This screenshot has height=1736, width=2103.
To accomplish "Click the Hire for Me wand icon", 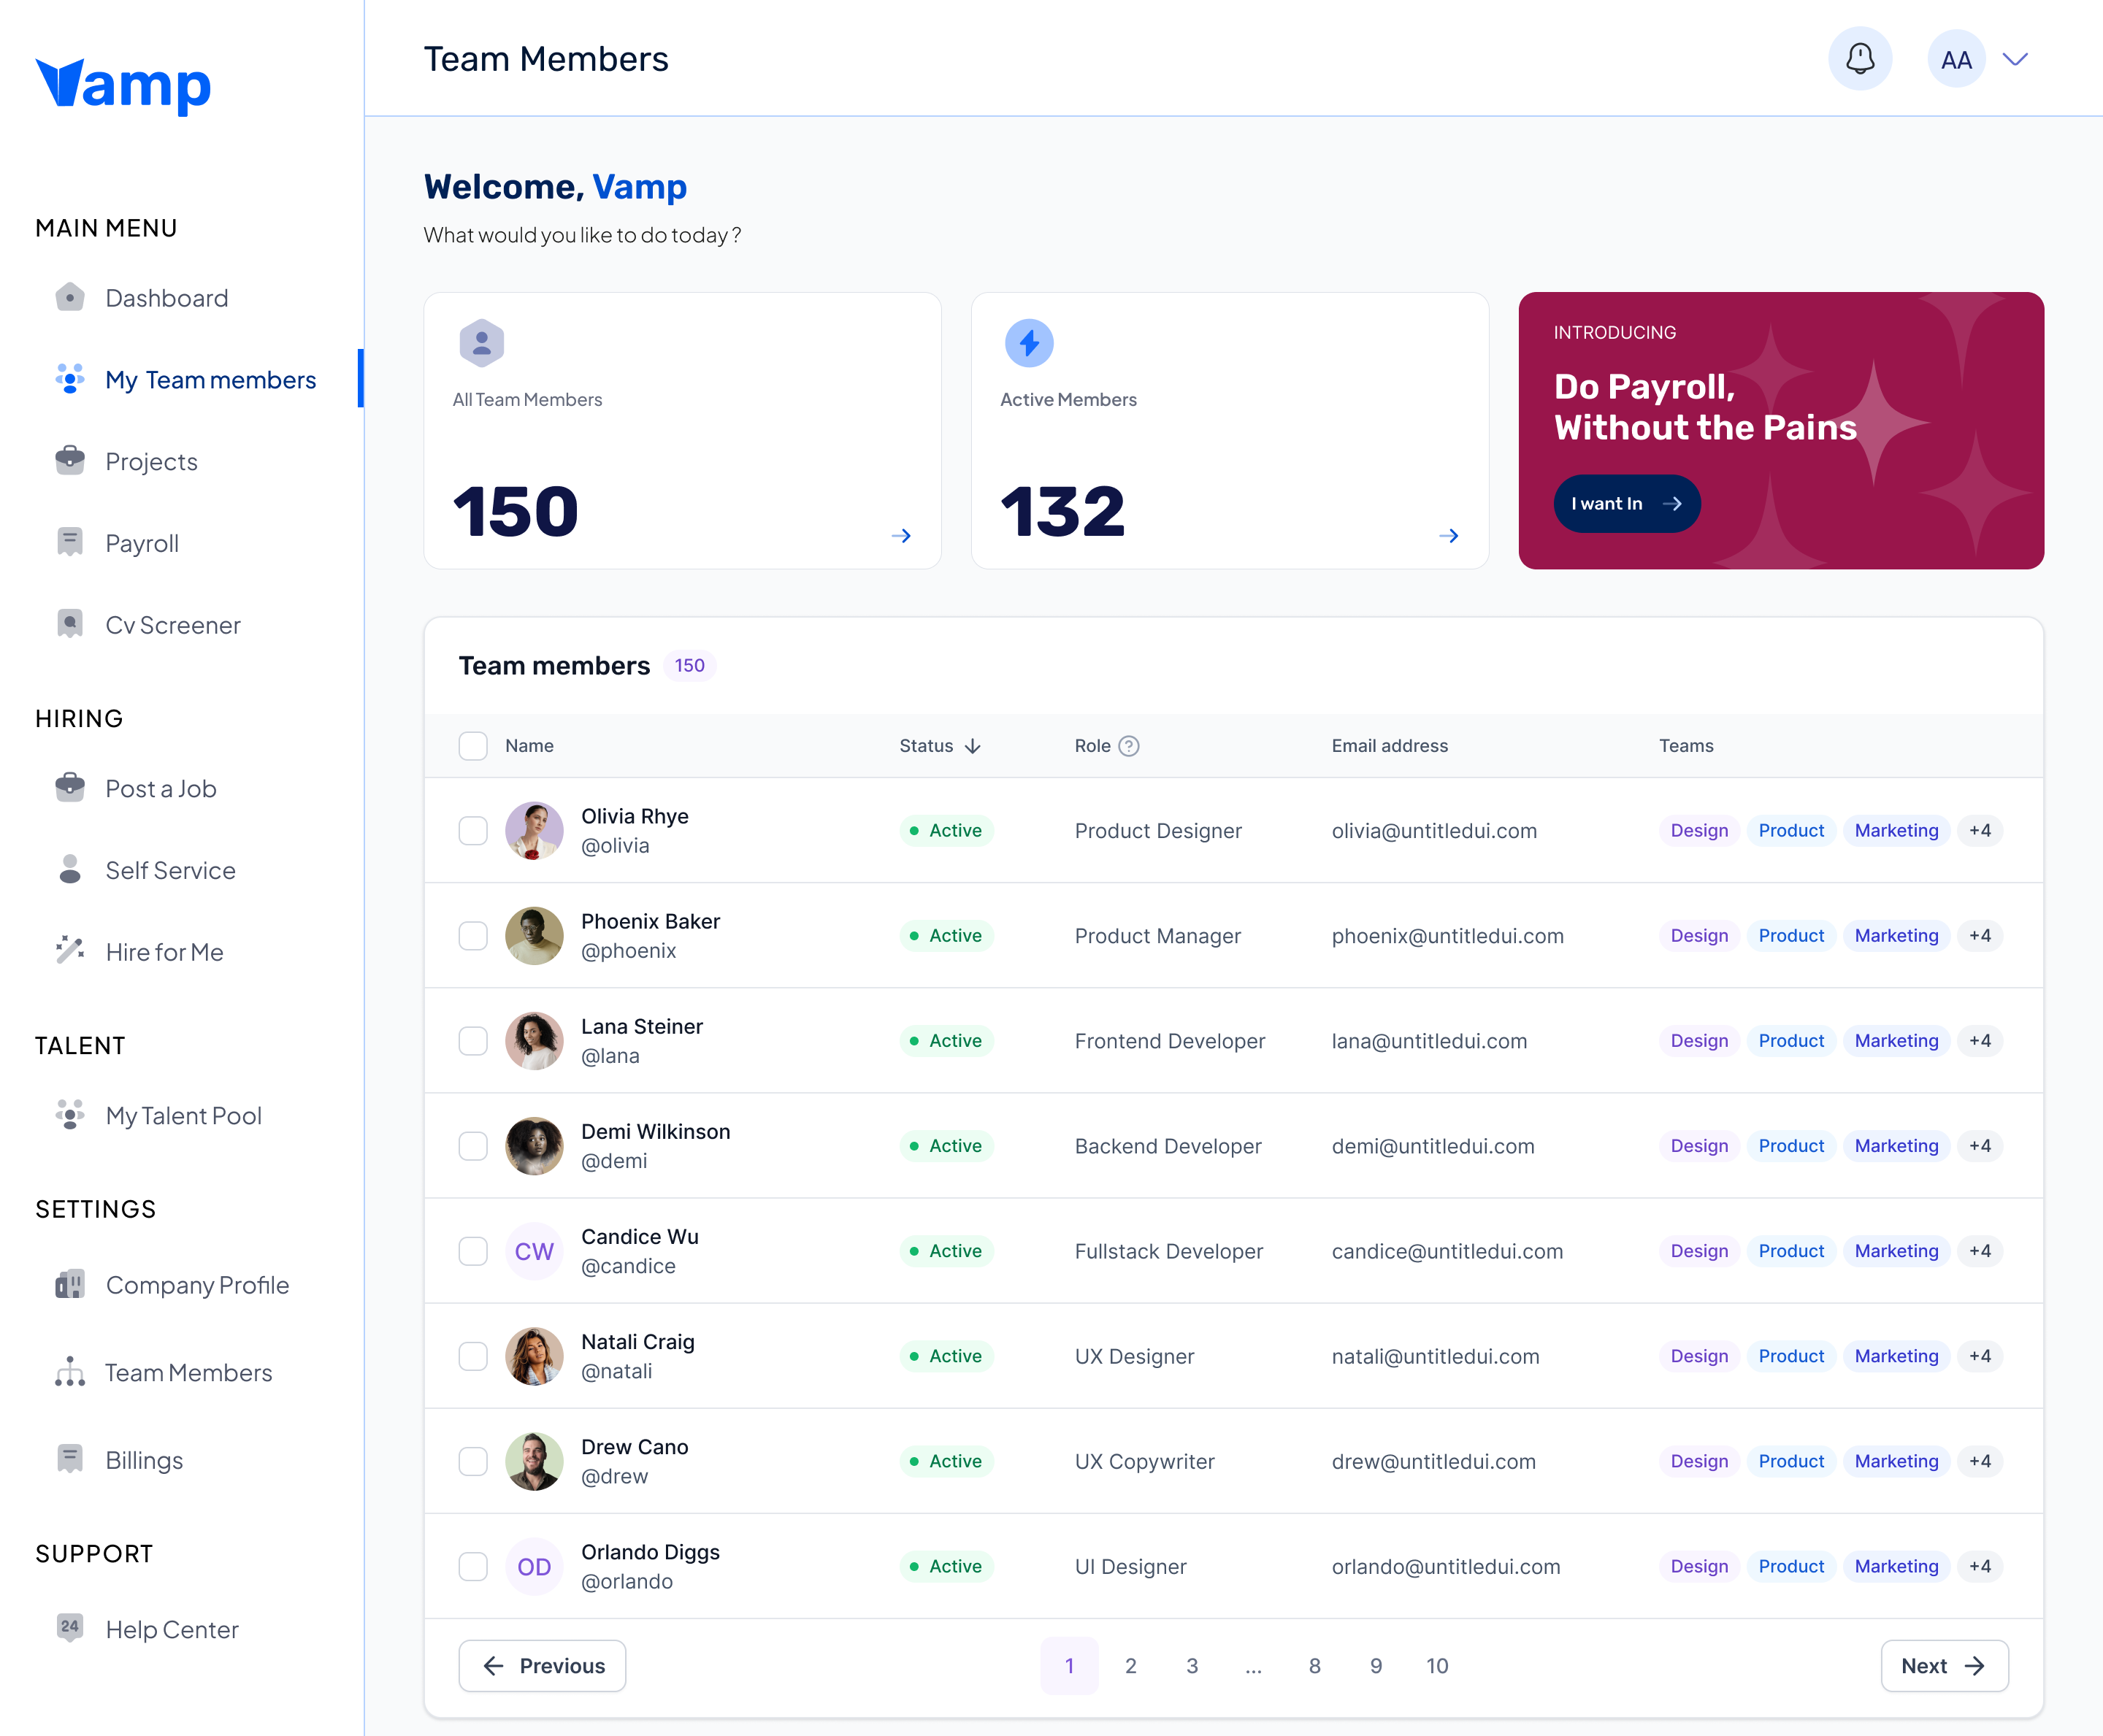I will pyautogui.click(x=70, y=951).
